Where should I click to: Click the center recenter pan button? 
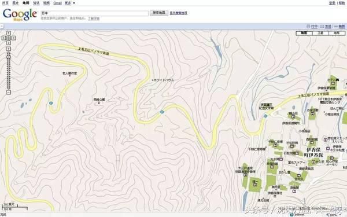pos(9,38)
